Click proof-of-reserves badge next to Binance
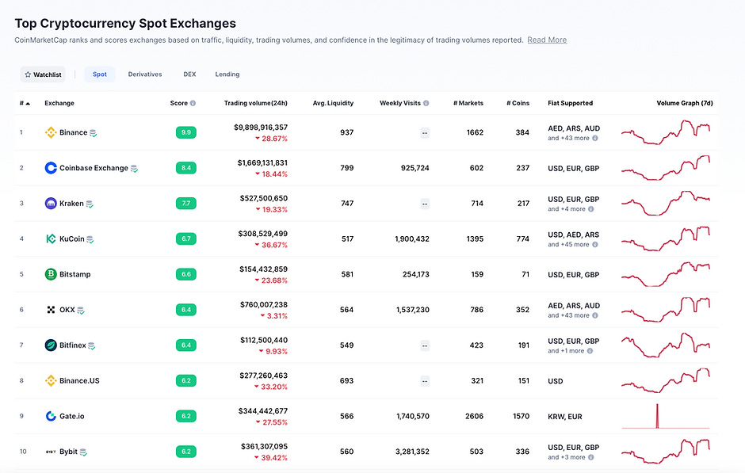This screenshot has width=745, height=473. point(94,133)
